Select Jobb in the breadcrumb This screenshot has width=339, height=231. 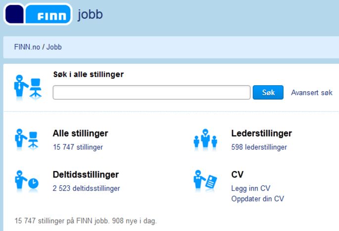54,47
